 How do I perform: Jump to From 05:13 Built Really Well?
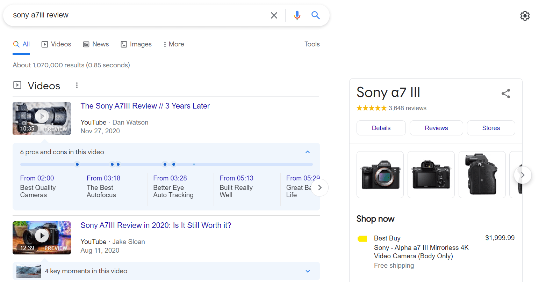point(237,186)
